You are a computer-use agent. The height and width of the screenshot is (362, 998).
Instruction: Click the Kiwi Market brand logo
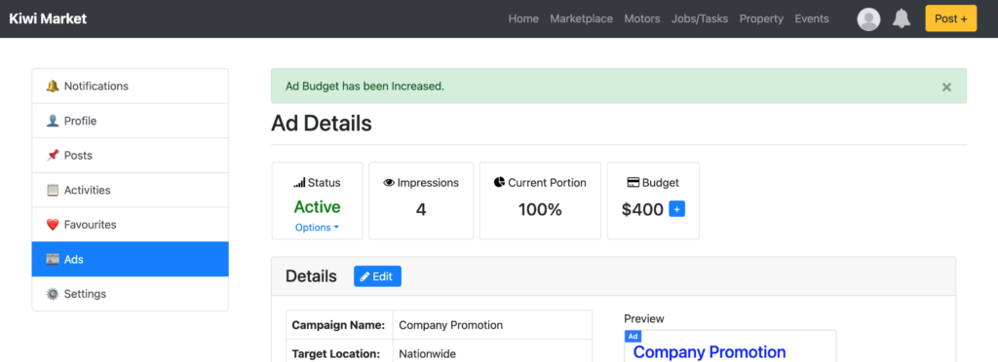click(48, 18)
